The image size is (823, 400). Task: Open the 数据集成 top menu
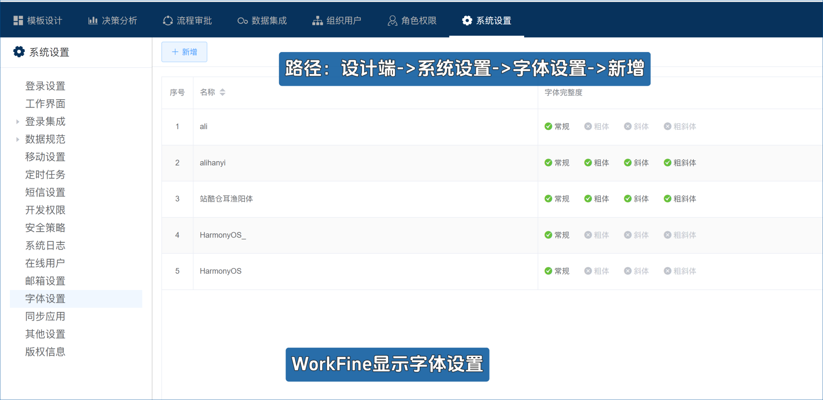point(262,21)
